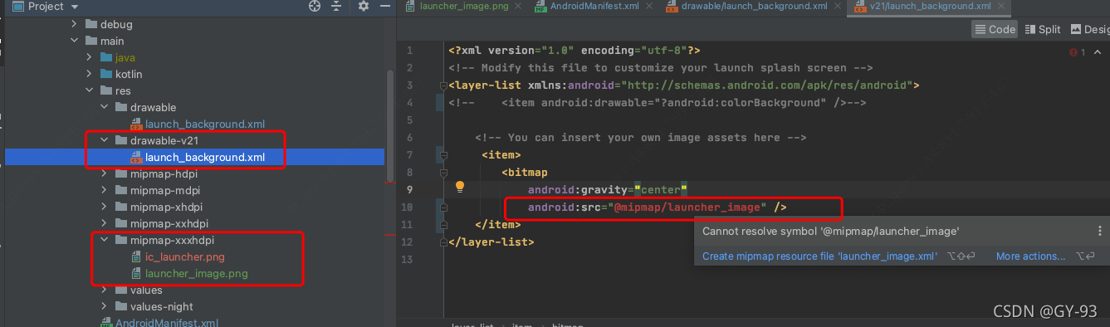This screenshot has height=327, width=1110.
Task: Expand the mipmap-mdpi folder
Action: (x=104, y=190)
